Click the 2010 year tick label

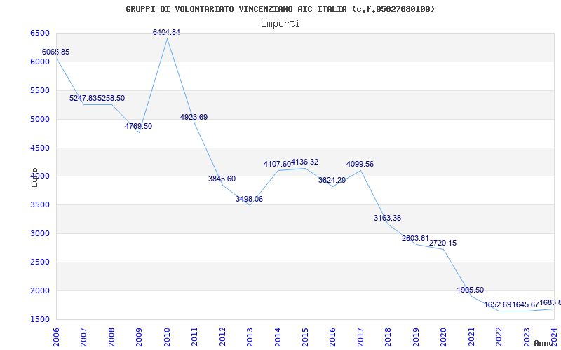tap(167, 337)
